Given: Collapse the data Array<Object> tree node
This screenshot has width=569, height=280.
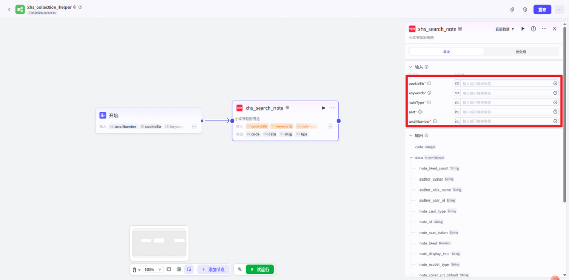Looking at the screenshot, I should tap(411, 158).
